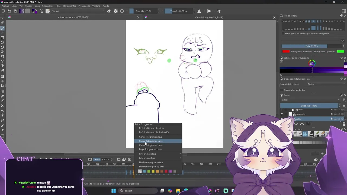Choose Definir el tiempo de inicio
This screenshot has width=347, height=195.
158,128
